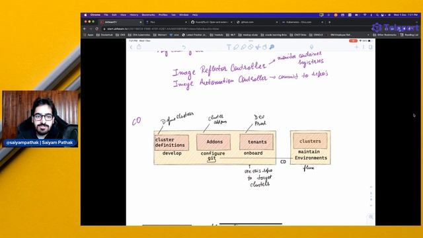This screenshot has width=423, height=238.
Task: Click the Chrome forward arrow
Action: [x=91, y=28]
